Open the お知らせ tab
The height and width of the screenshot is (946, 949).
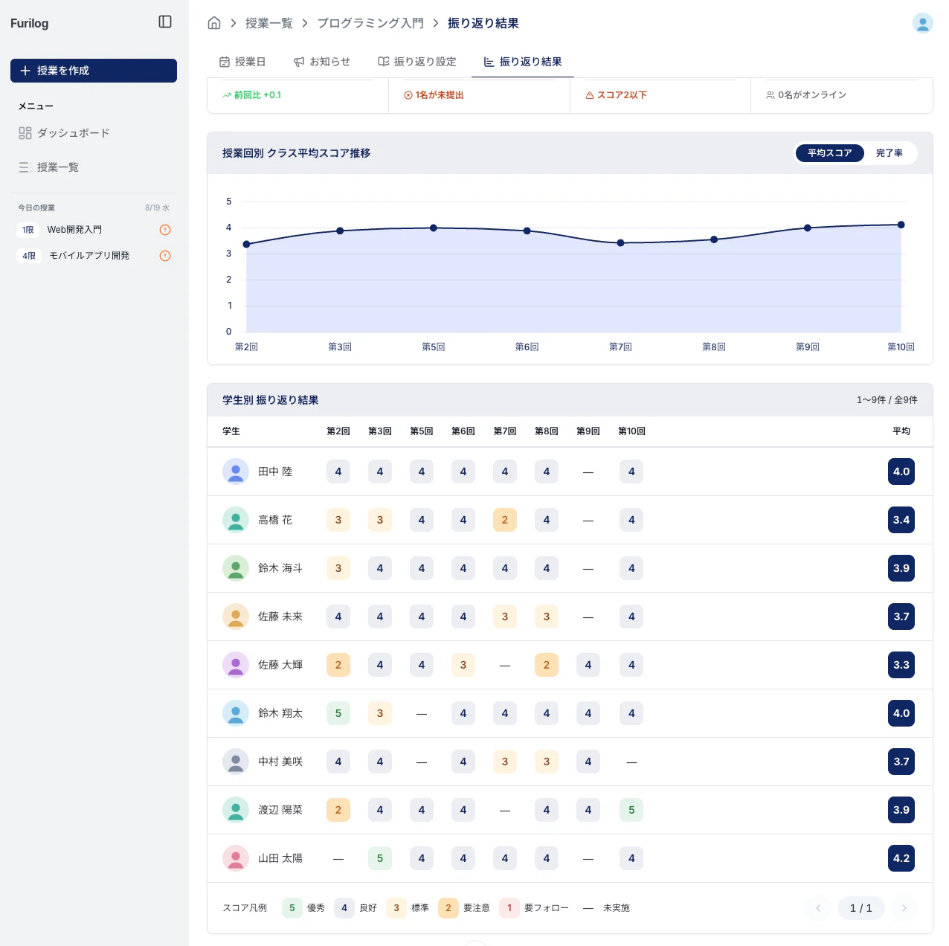coord(322,62)
